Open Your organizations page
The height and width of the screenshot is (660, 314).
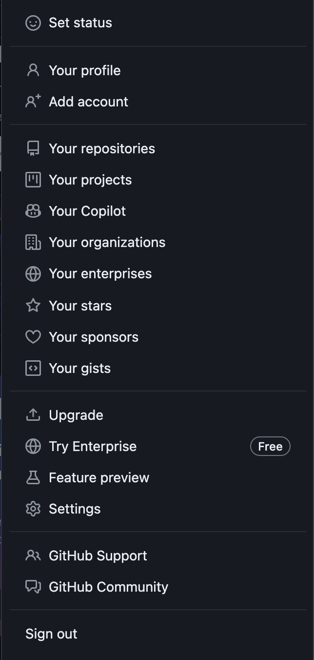point(107,243)
